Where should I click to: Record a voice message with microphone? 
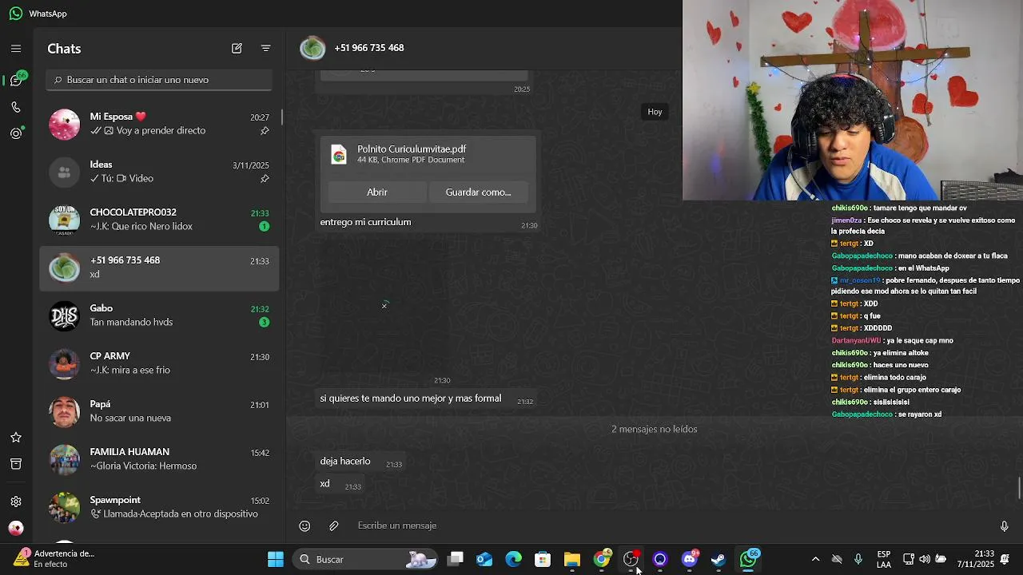coord(1005,526)
